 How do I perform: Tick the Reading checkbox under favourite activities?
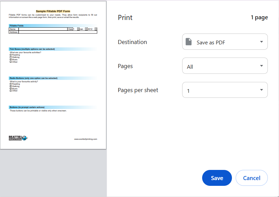pyautogui.click(x=10, y=55)
